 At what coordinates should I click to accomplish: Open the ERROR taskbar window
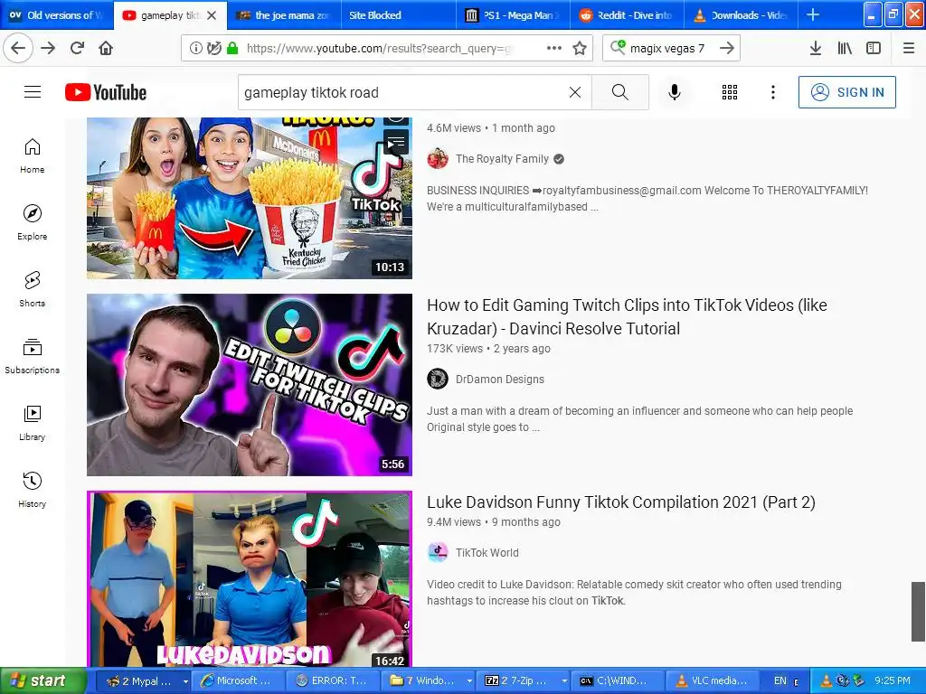[x=333, y=681]
